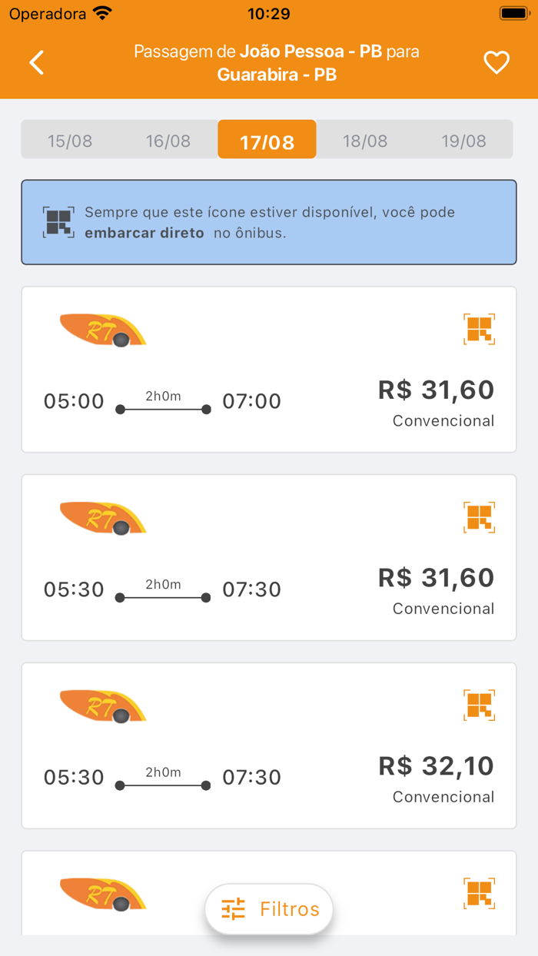Select date 16/08
538x956 pixels.
click(168, 140)
